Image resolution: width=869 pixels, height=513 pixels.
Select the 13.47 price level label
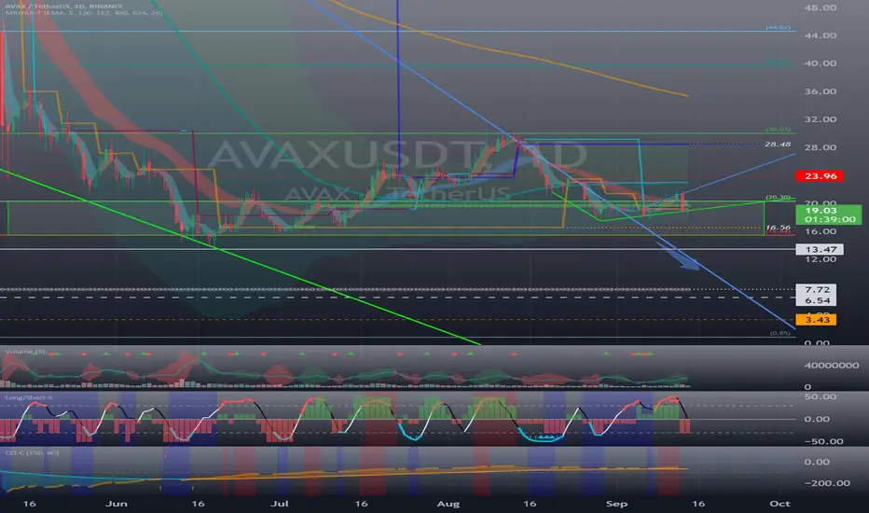point(820,250)
